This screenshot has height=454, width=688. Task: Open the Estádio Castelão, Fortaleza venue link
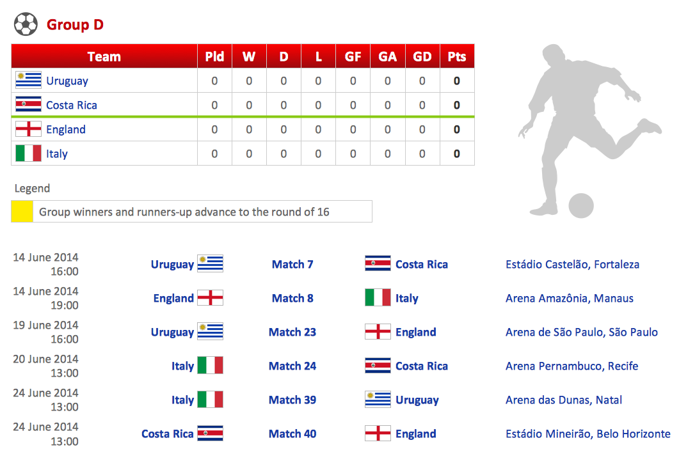tap(572, 264)
